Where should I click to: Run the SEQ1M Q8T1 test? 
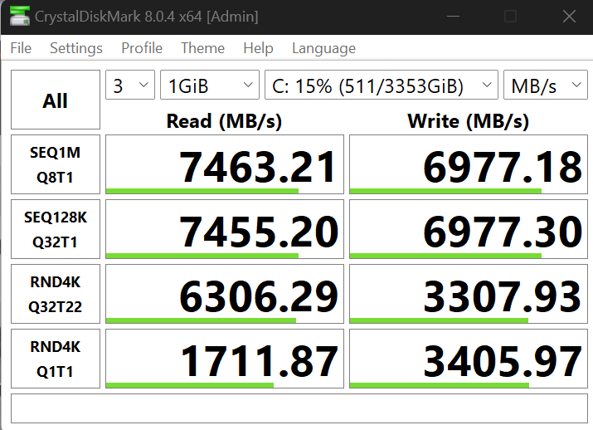55,164
